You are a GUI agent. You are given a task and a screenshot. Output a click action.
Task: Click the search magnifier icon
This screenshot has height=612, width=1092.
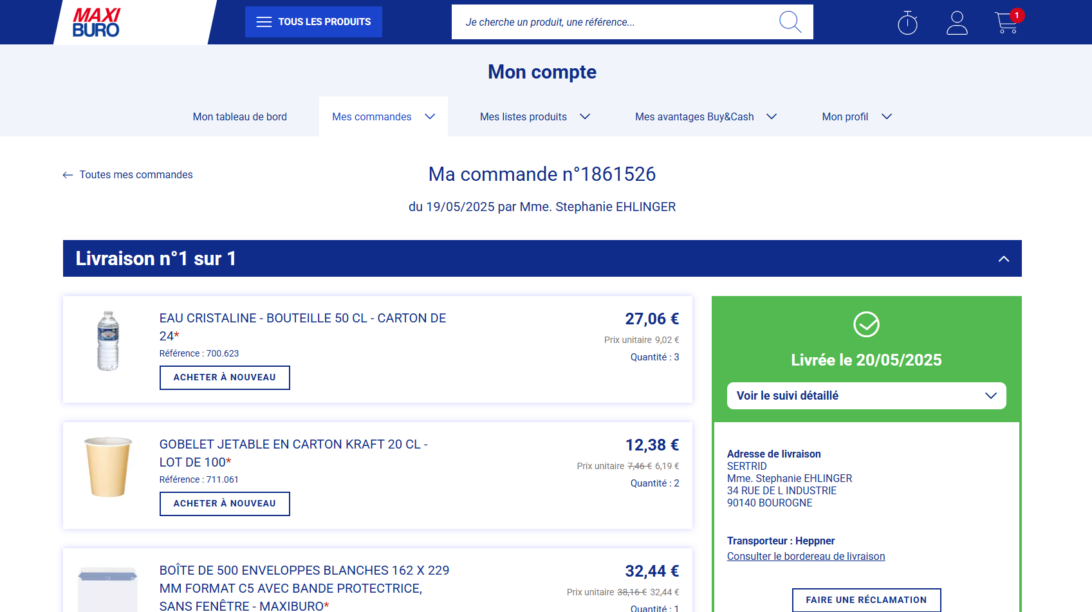point(790,22)
